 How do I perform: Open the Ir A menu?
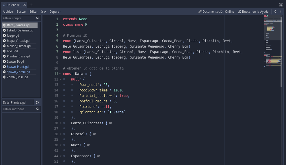pyautogui.click(x=44, y=12)
